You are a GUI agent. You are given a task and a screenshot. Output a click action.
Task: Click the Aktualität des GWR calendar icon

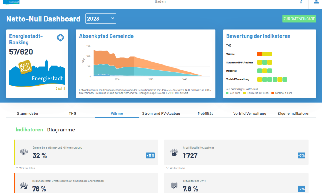coord(174,186)
